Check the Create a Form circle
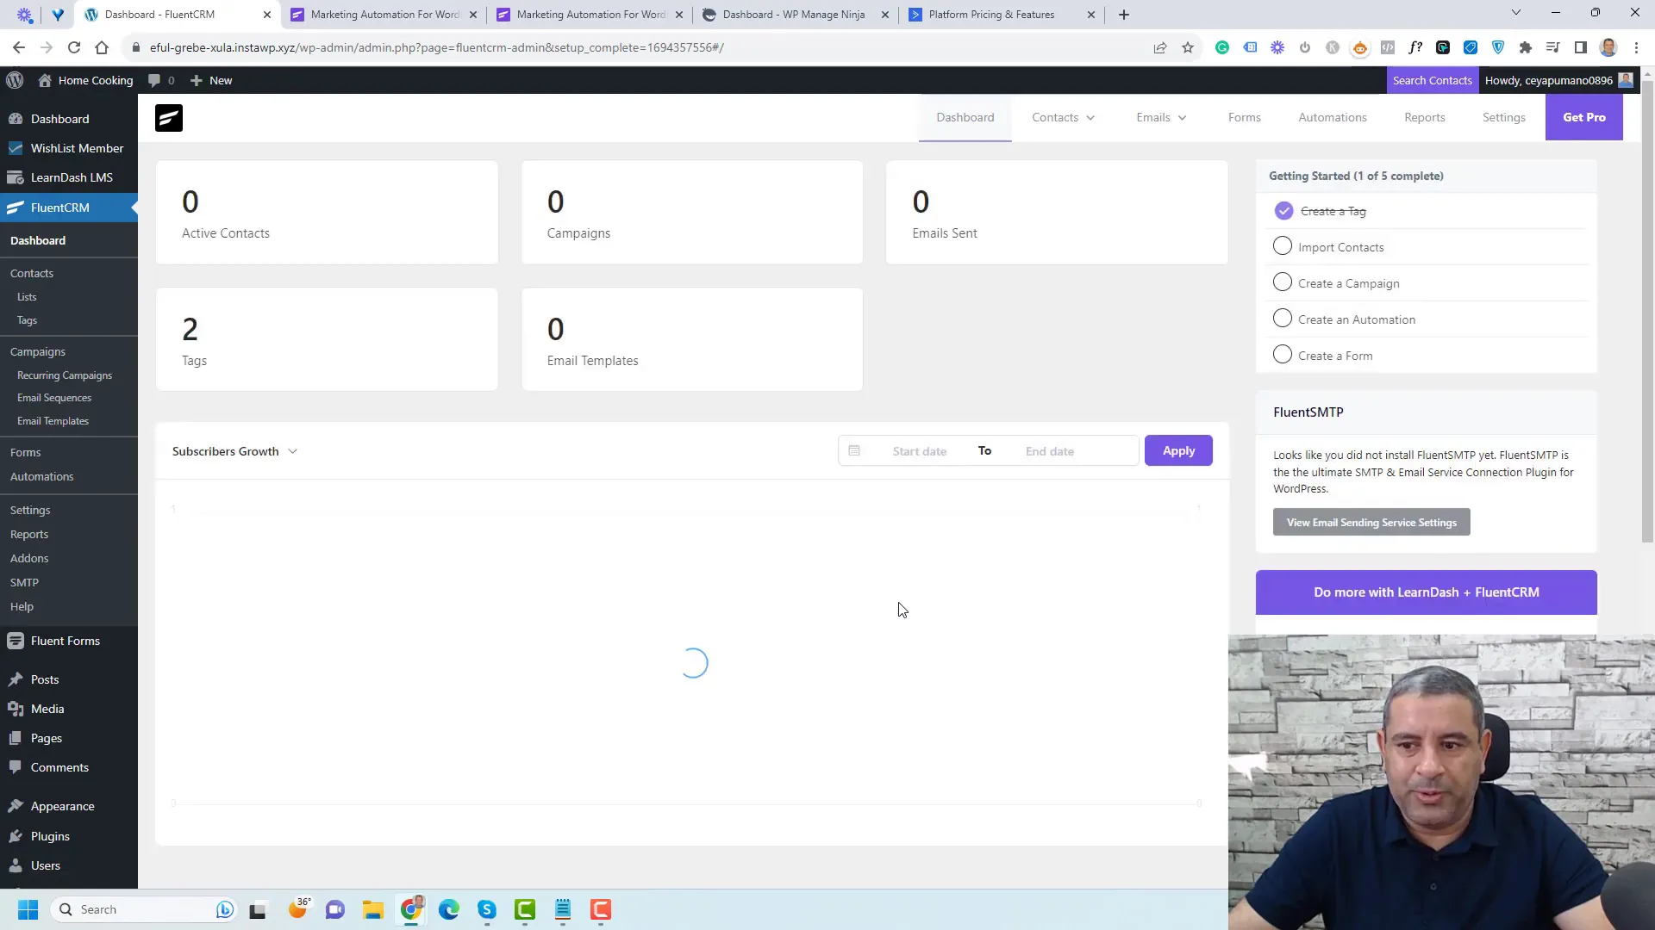The image size is (1655, 930). [x=1283, y=355]
